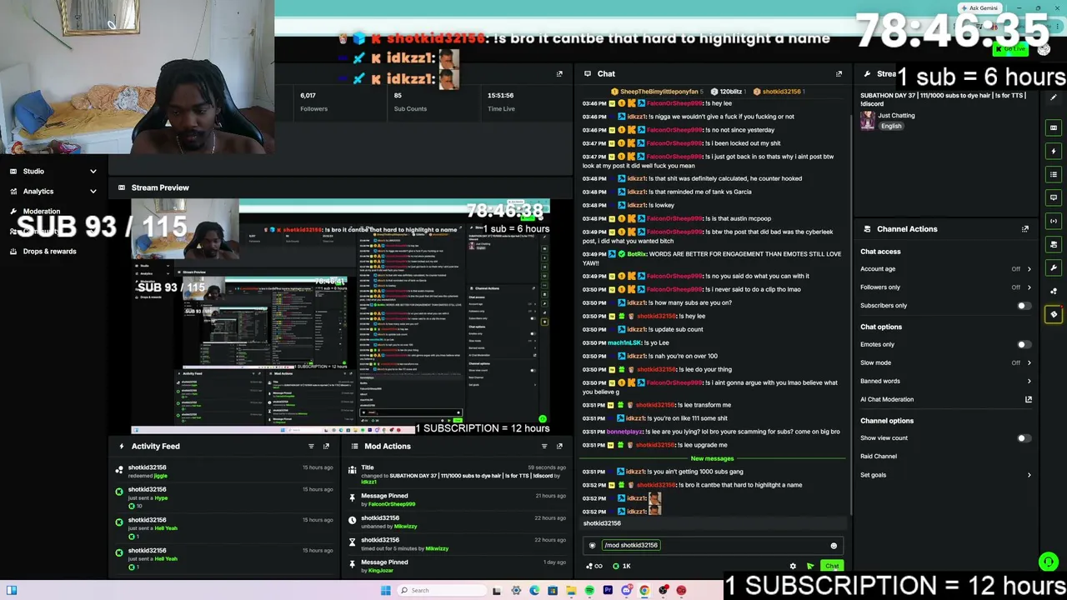Send the message with Chat button
This screenshot has width=1067, height=600.
coord(832,567)
